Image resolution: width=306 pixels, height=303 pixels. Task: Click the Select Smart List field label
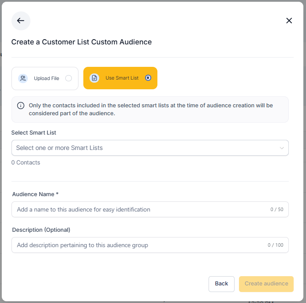pyautogui.click(x=34, y=132)
